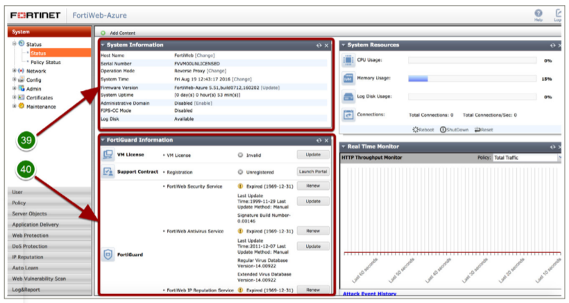Click the Reboot button
Image resolution: width=569 pixels, height=303 pixels.
[423, 130]
